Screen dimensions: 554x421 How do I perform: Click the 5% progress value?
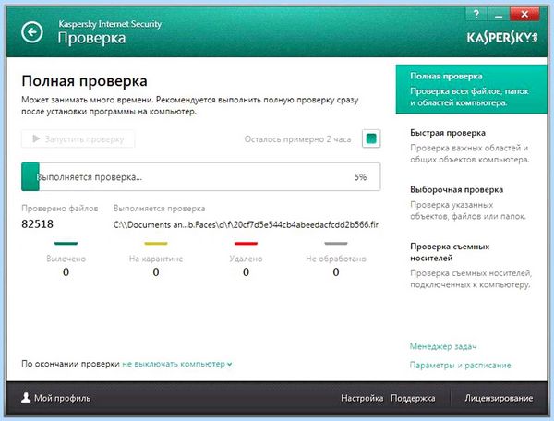pyautogui.click(x=360, y=177)
